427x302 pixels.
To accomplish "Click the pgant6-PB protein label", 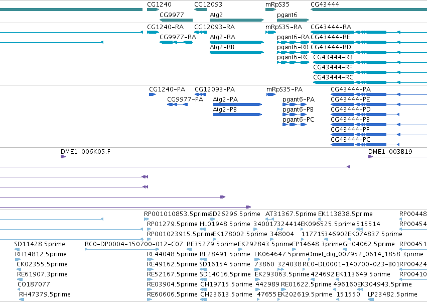I will 298,110.
